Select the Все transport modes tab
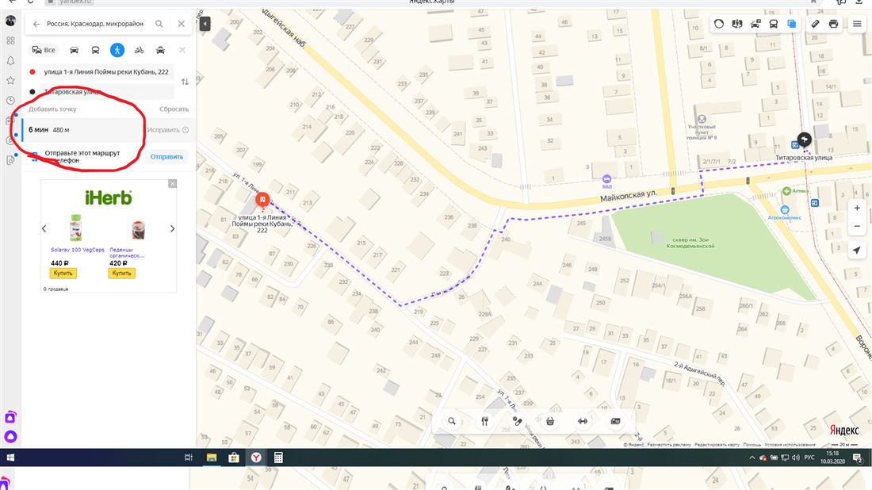Screen dimensions: 872x490 [x=44, y=50]
